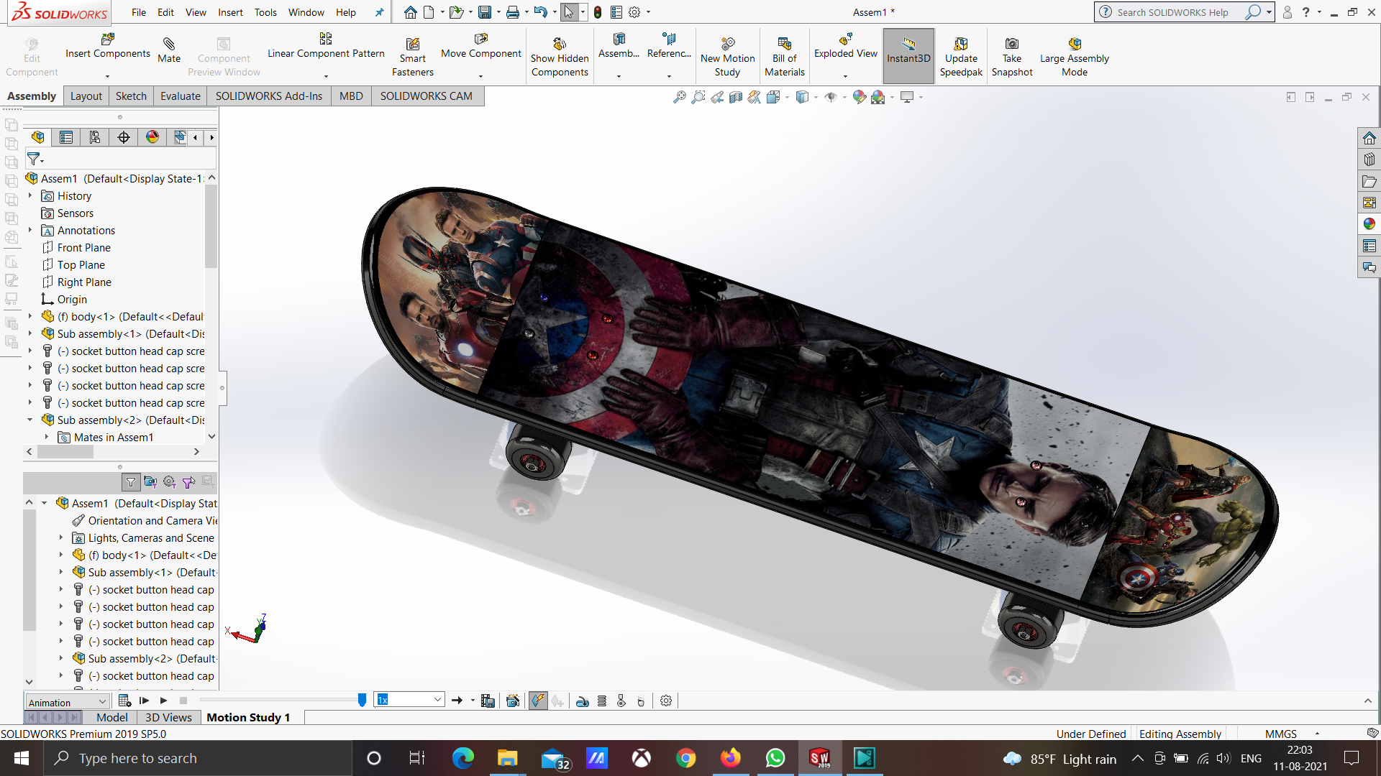The width and height of the screenshot is (1381, 776).
Task: Open the Hide/Show Items eye dropdown
Action: pyautogui.click(x=844, y=98)
